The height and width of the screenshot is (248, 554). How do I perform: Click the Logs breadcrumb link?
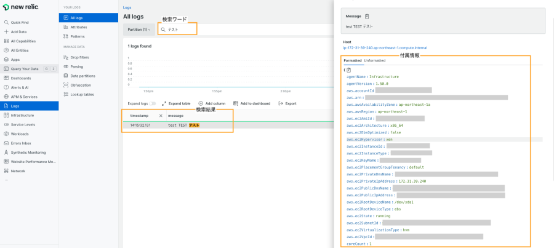(127, 7)
